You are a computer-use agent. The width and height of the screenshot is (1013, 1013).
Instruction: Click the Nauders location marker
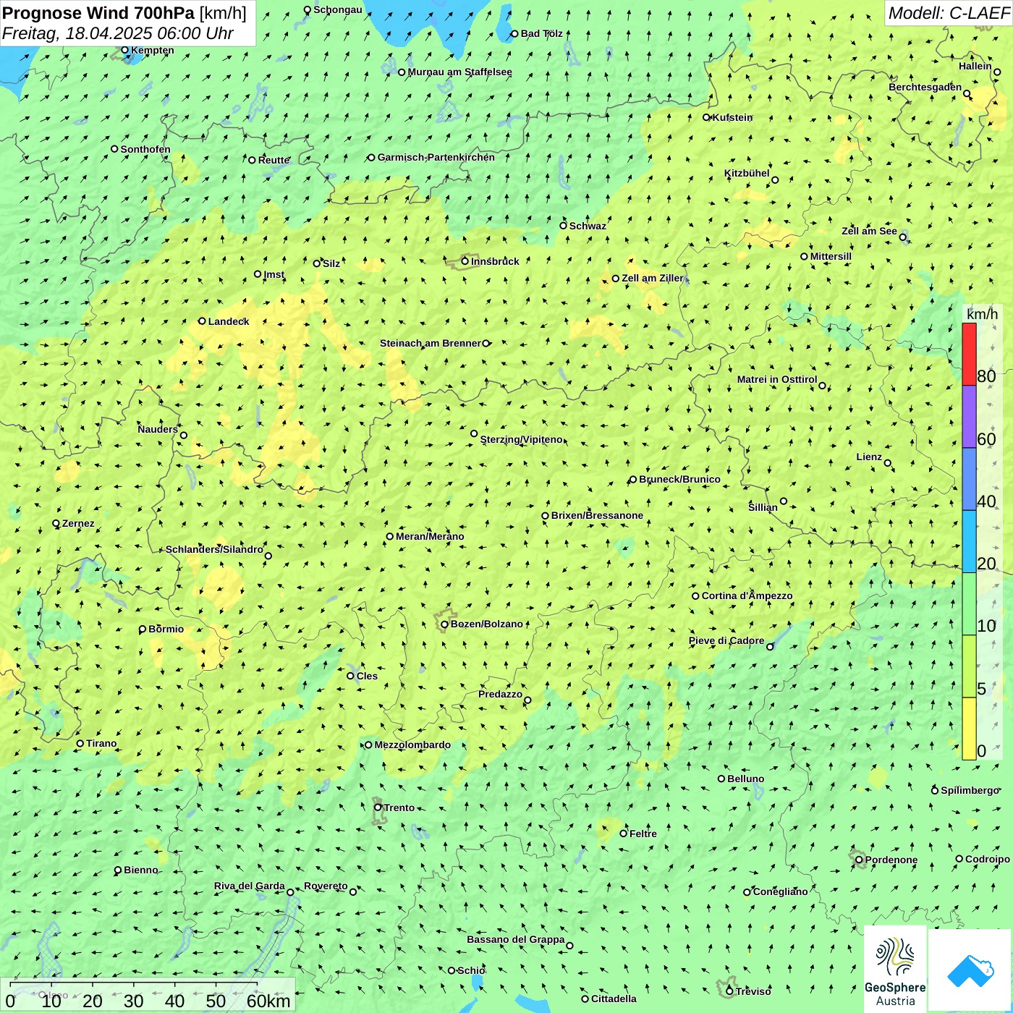(184, 436)
